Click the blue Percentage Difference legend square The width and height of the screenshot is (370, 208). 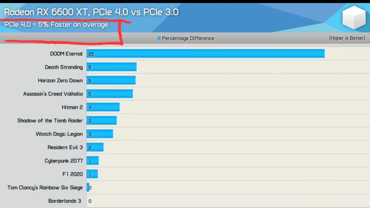coord(159,38)
